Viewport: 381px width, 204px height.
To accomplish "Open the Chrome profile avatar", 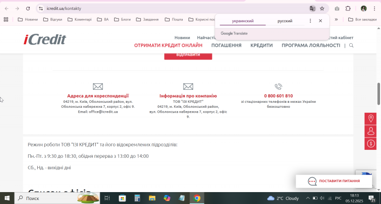I will (x=364, y=8).
